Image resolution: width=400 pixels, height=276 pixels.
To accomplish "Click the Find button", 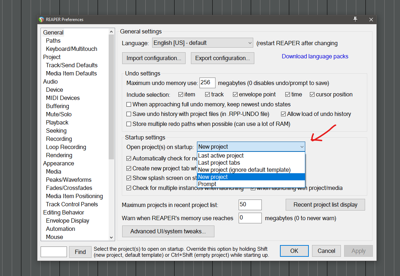I will (x=80, y=252).
